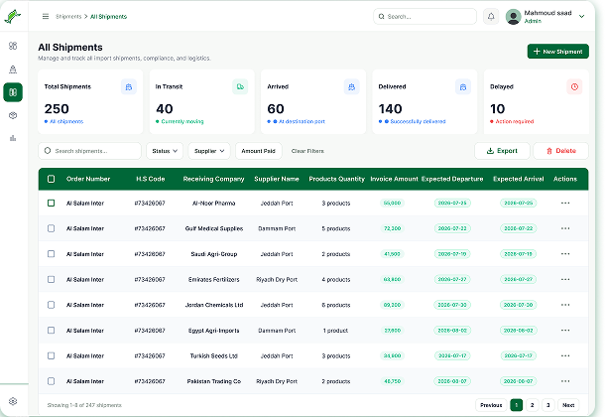This screenshot has height=417, width=606.
Task: Clear Filters link
Action: click(307, 151)
